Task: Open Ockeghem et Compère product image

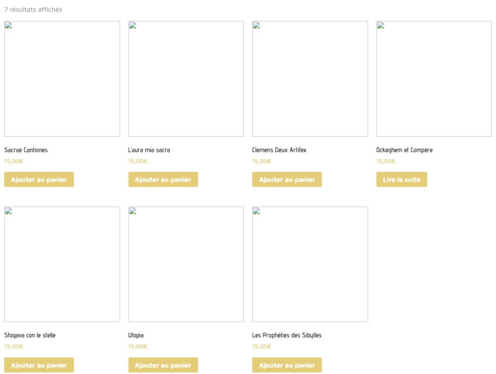Action: pos(434,79)
